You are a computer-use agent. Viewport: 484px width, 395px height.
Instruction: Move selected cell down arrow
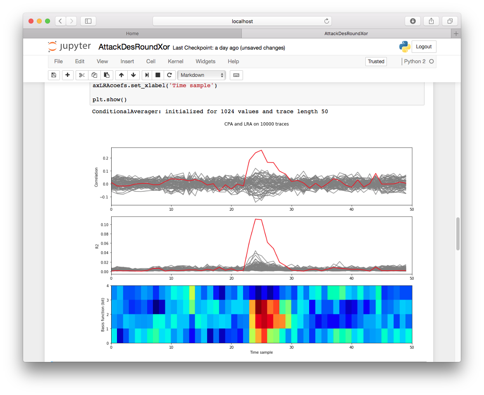(x=133, y=75)
